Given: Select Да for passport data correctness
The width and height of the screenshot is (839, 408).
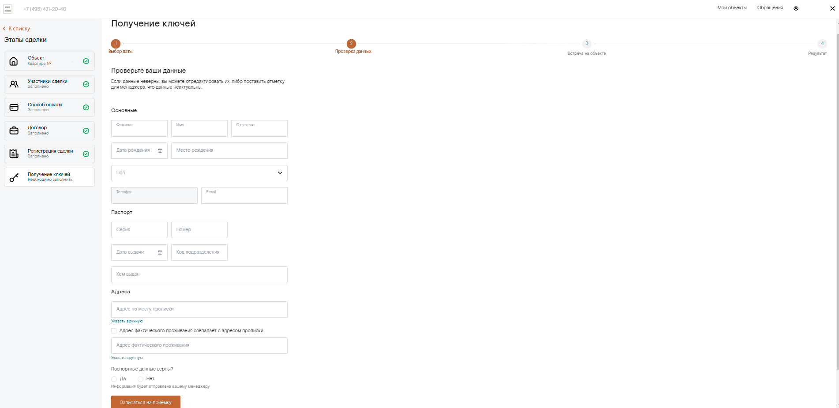Looking at the screenshot, I should pos(114,379).
